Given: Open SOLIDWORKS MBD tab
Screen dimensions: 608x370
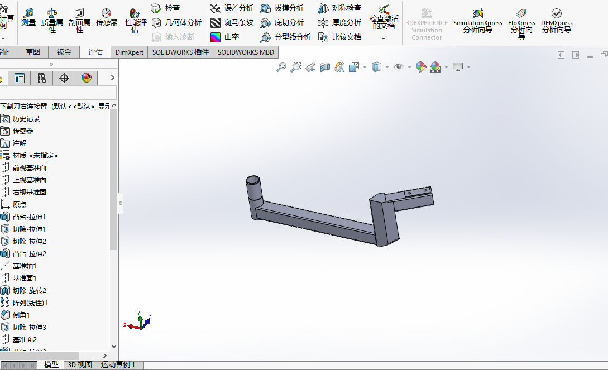Looking at the screenshot, I should point(246,52).
